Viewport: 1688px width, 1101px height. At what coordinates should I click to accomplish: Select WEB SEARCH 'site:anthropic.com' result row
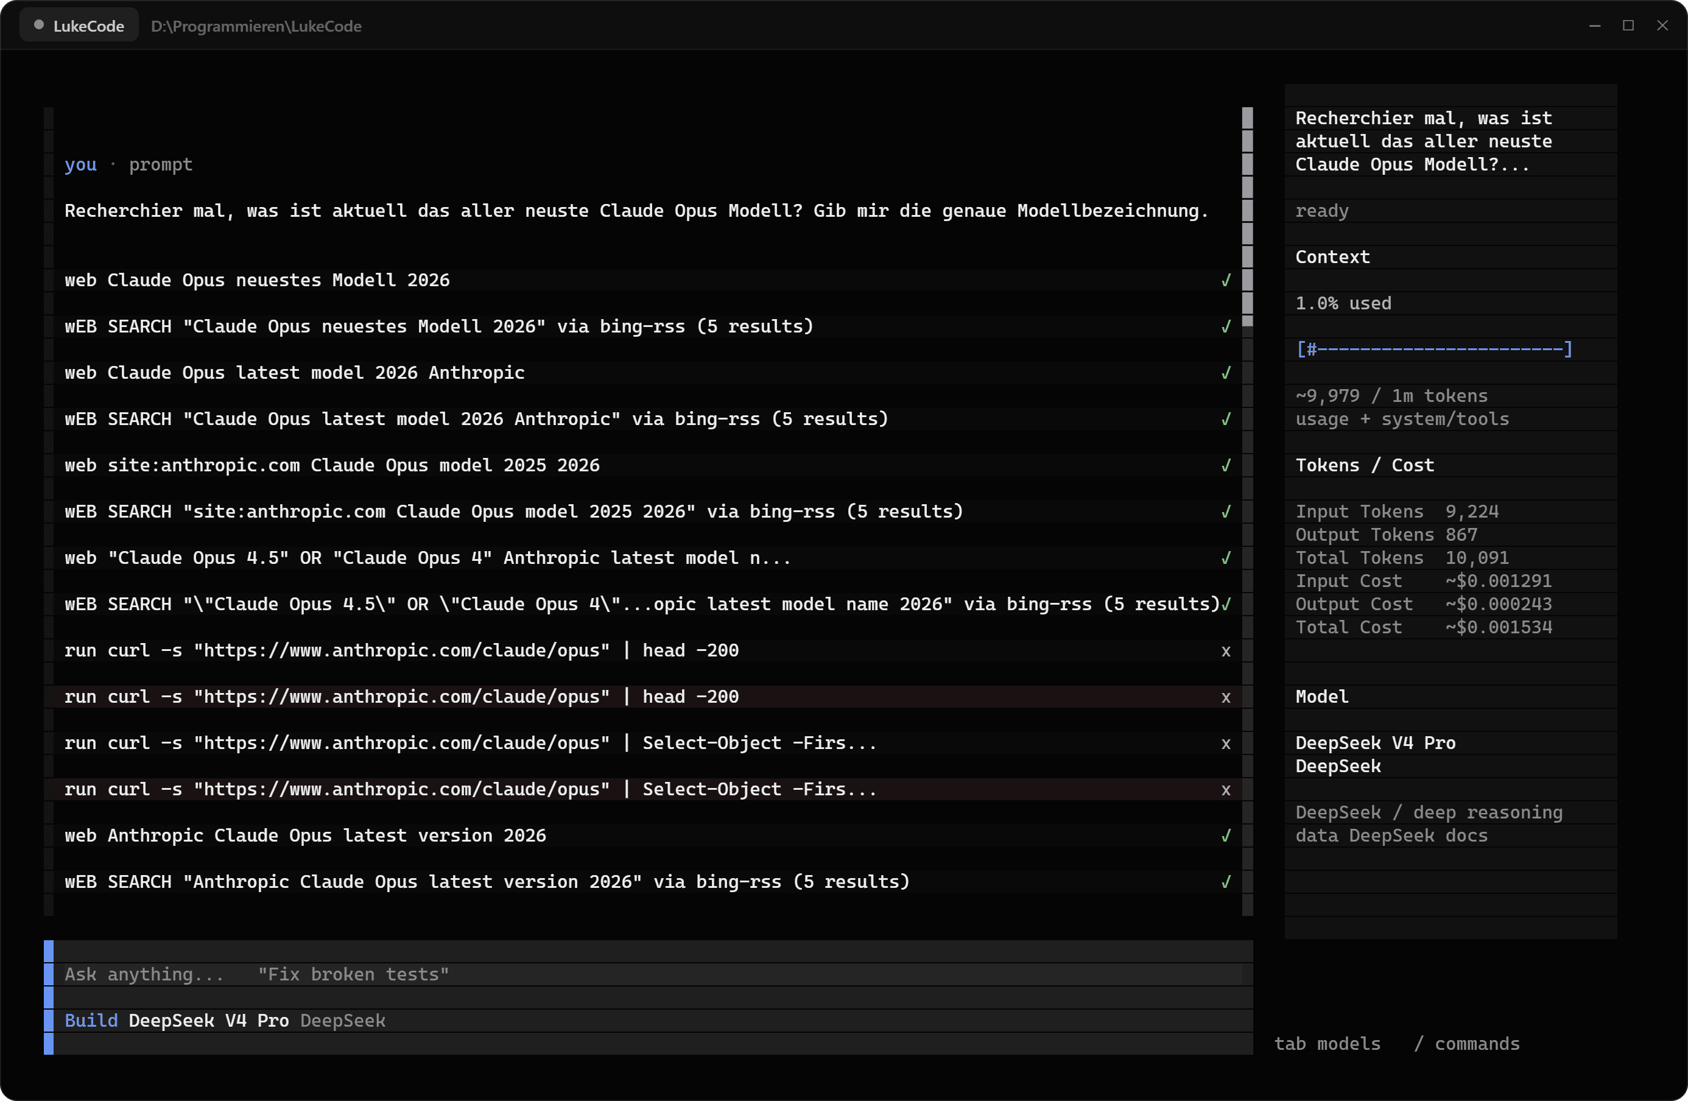(x=647, y=512)
